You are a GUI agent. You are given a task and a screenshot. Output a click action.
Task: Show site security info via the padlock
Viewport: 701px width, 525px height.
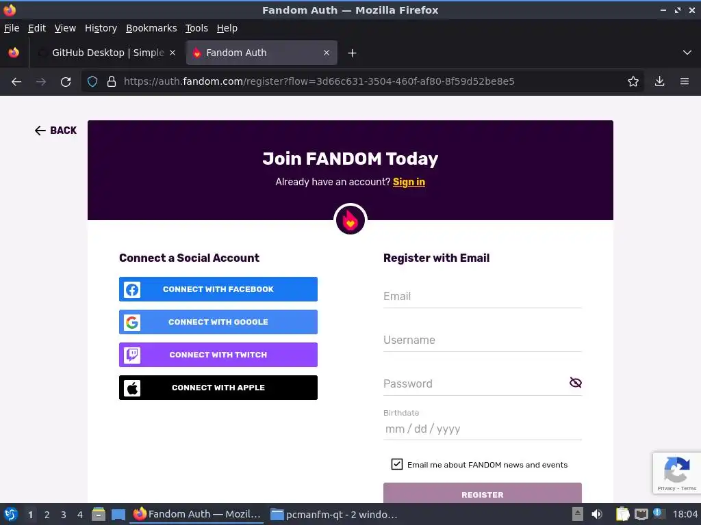(112, 82)
